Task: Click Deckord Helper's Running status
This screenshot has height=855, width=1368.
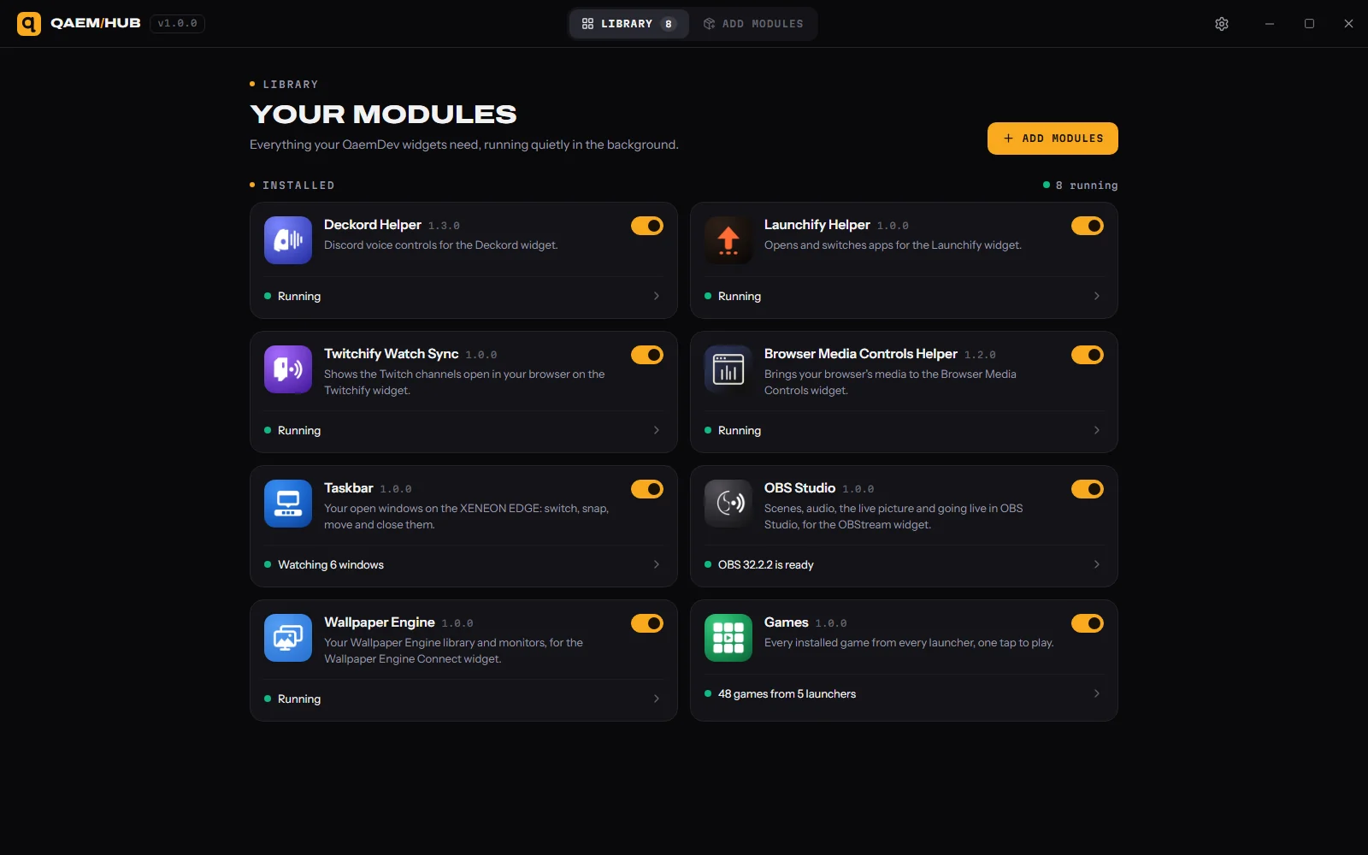Action: pyautogui.click(x=299, y=296)
